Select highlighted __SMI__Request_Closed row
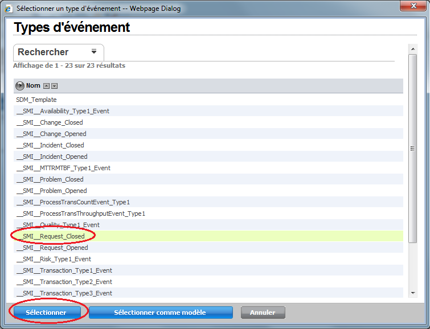The image size is (430, 329). click(x=208, y=236)
